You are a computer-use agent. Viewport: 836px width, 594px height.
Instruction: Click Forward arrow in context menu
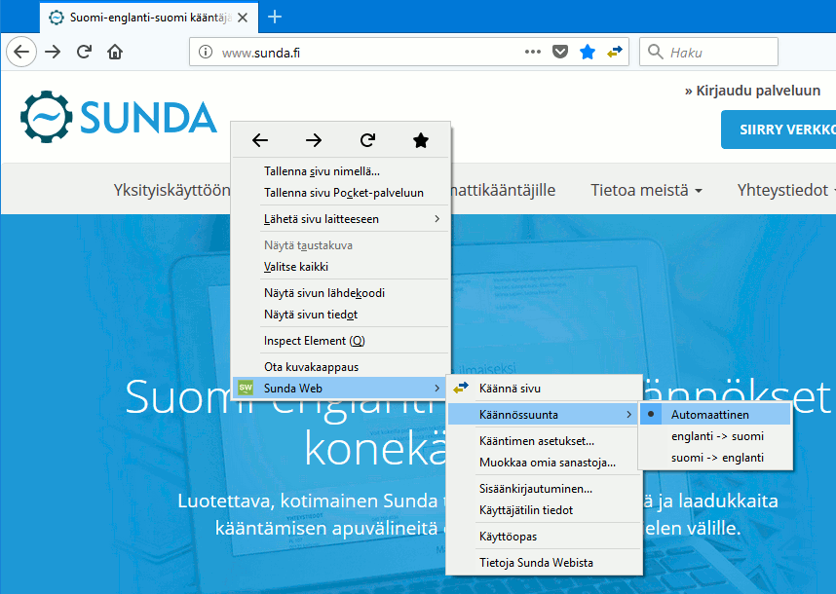314,140
